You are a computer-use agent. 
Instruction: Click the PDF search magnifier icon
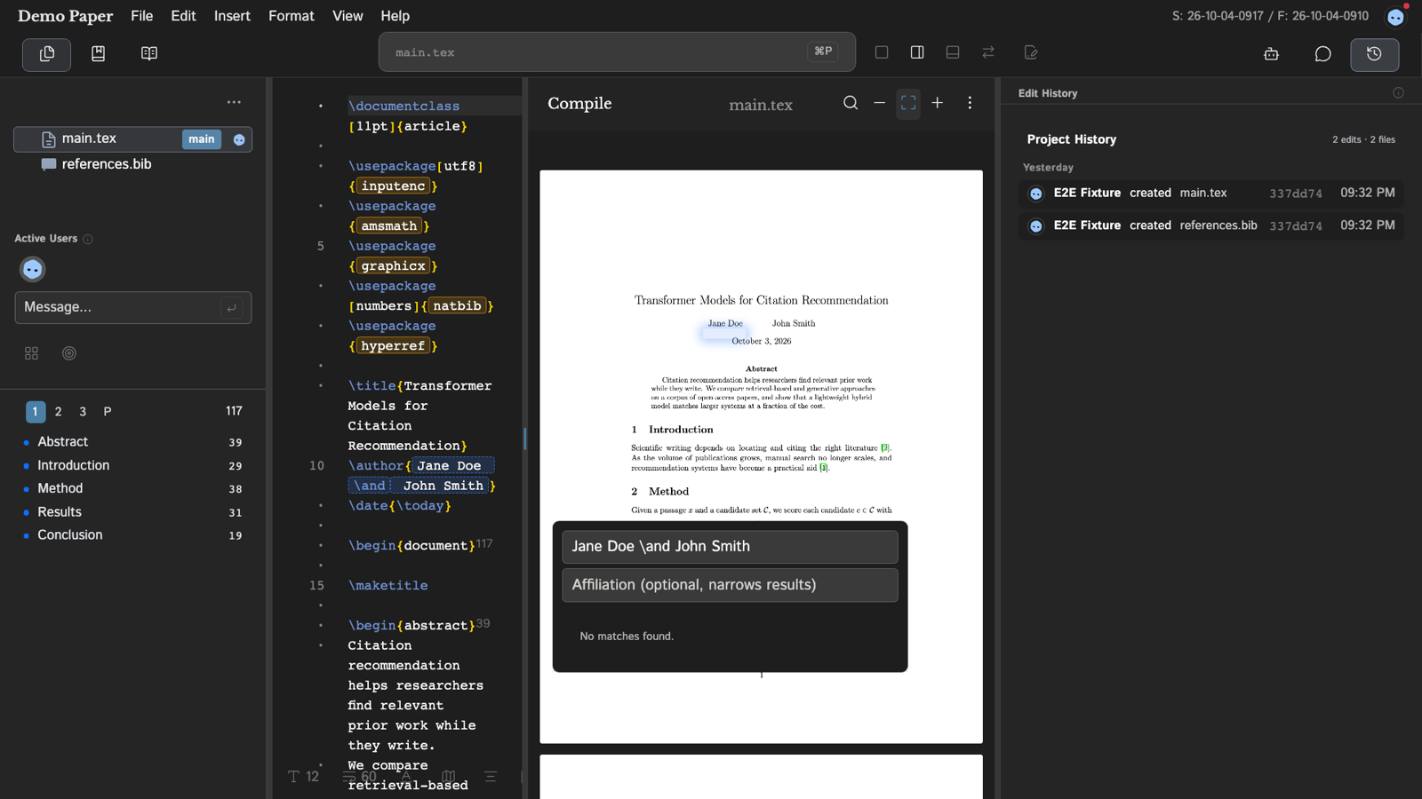tap(851, 103)
